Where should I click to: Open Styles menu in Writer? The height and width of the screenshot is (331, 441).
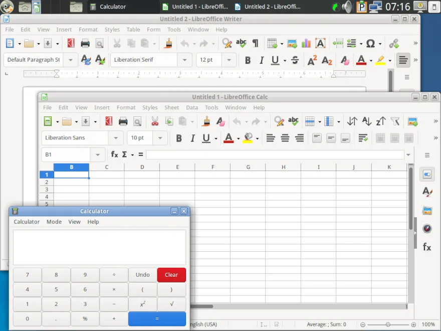tap(112, 30)
